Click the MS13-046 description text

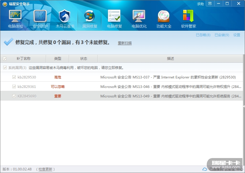pos(171,87)
